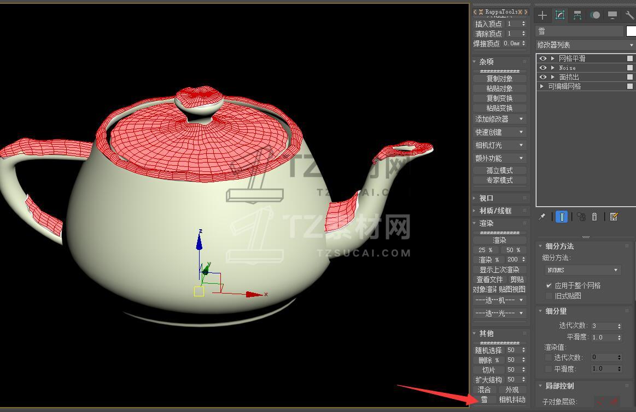Click the object color swatch beside name
Screen dimensions: 636x412
pos(631,31)
